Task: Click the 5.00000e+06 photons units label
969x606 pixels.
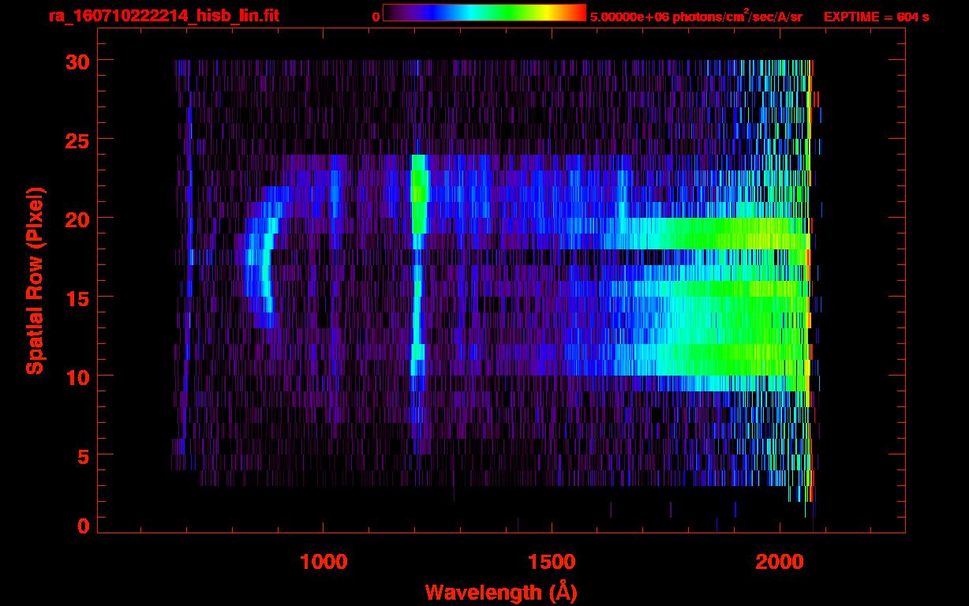Action: click(695, 17)
